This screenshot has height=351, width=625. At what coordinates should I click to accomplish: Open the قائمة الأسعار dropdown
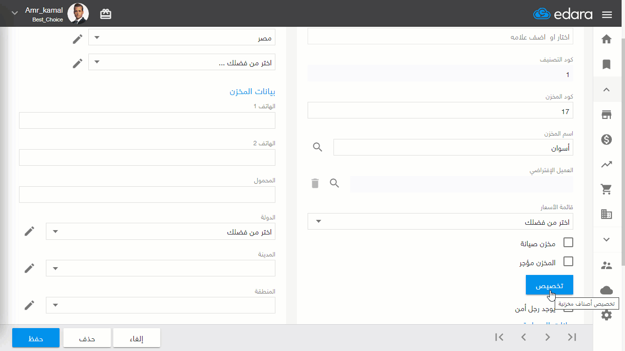440,222
